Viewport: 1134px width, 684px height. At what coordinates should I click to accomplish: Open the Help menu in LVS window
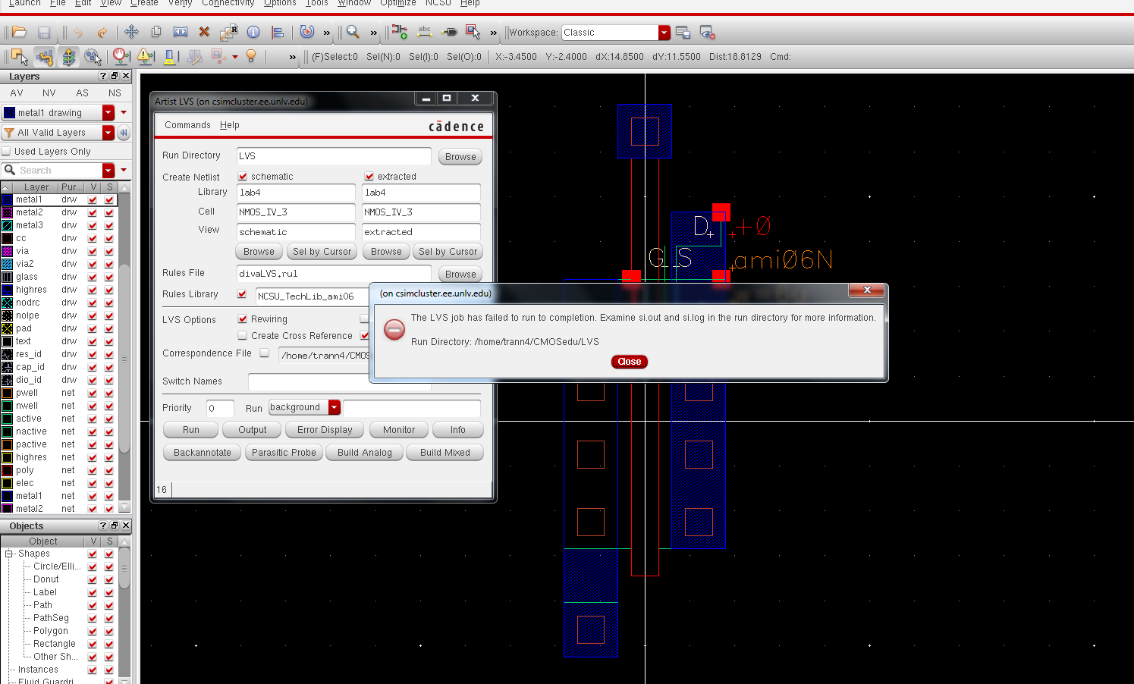[x=230, y=125]
